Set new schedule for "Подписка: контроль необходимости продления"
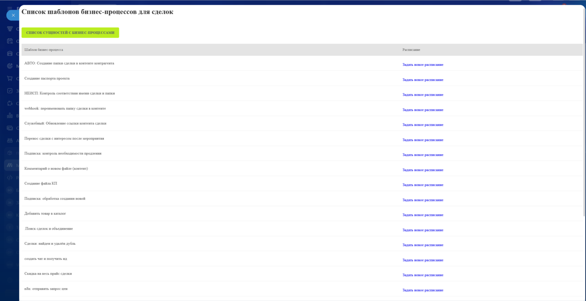Image resolution: width=586 pixels, height=301 pixels. [423, 155]
